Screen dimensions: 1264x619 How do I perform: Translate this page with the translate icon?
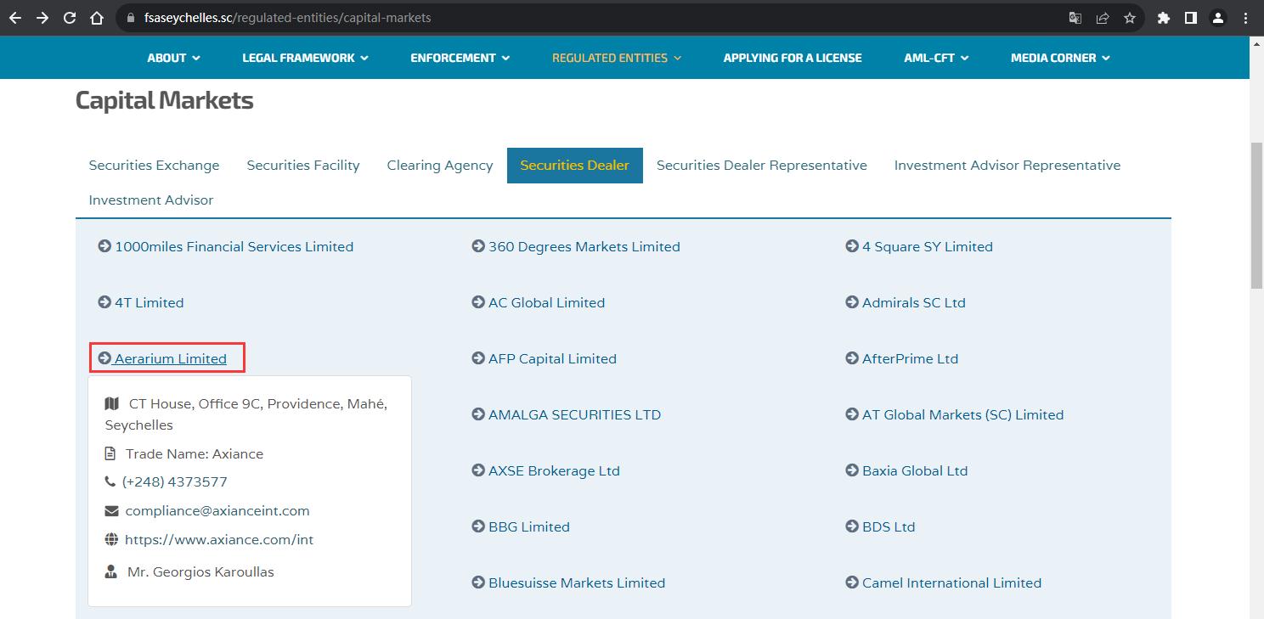(1075, 18)
